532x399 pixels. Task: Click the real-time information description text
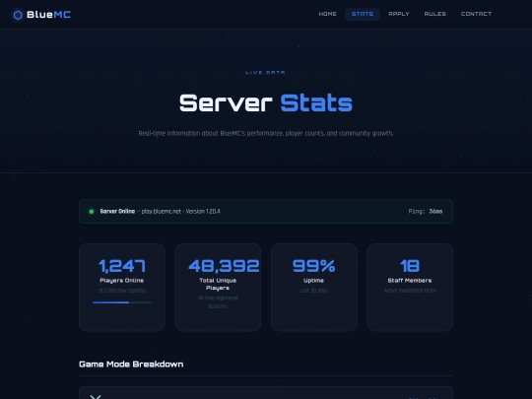pos(266,133)
